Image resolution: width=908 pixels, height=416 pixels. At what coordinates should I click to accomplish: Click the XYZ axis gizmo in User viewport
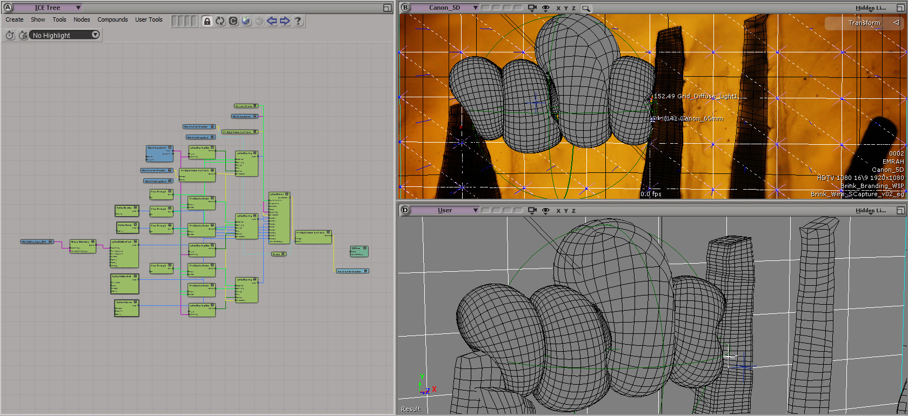[426, 384]
